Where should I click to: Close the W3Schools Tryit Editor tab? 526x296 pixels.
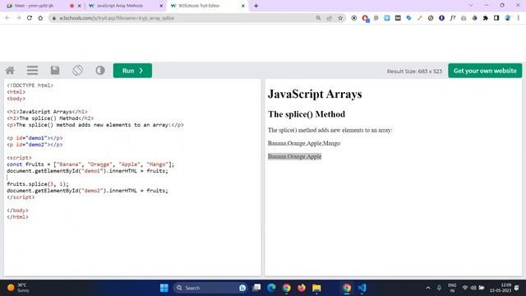coord(243,6)
